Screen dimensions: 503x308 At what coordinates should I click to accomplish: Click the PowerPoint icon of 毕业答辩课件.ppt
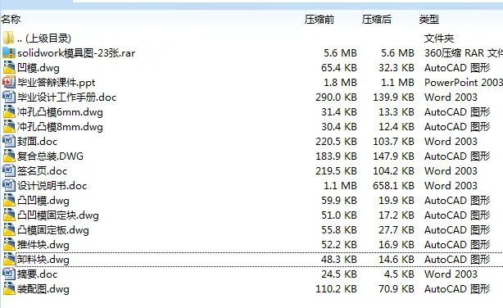[9, 82]
